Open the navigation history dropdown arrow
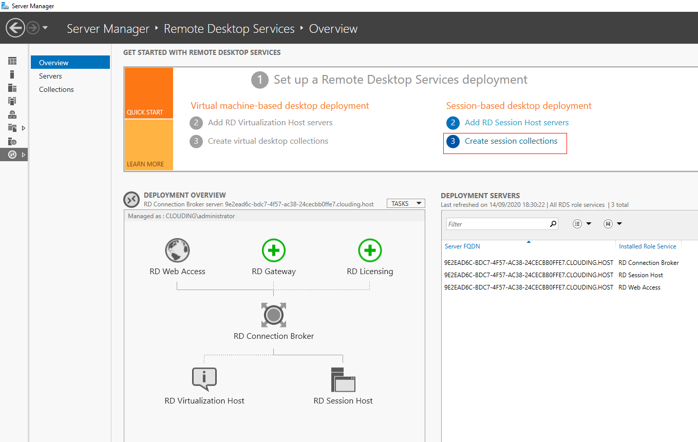Screen dimensions: 698x442 45,28
